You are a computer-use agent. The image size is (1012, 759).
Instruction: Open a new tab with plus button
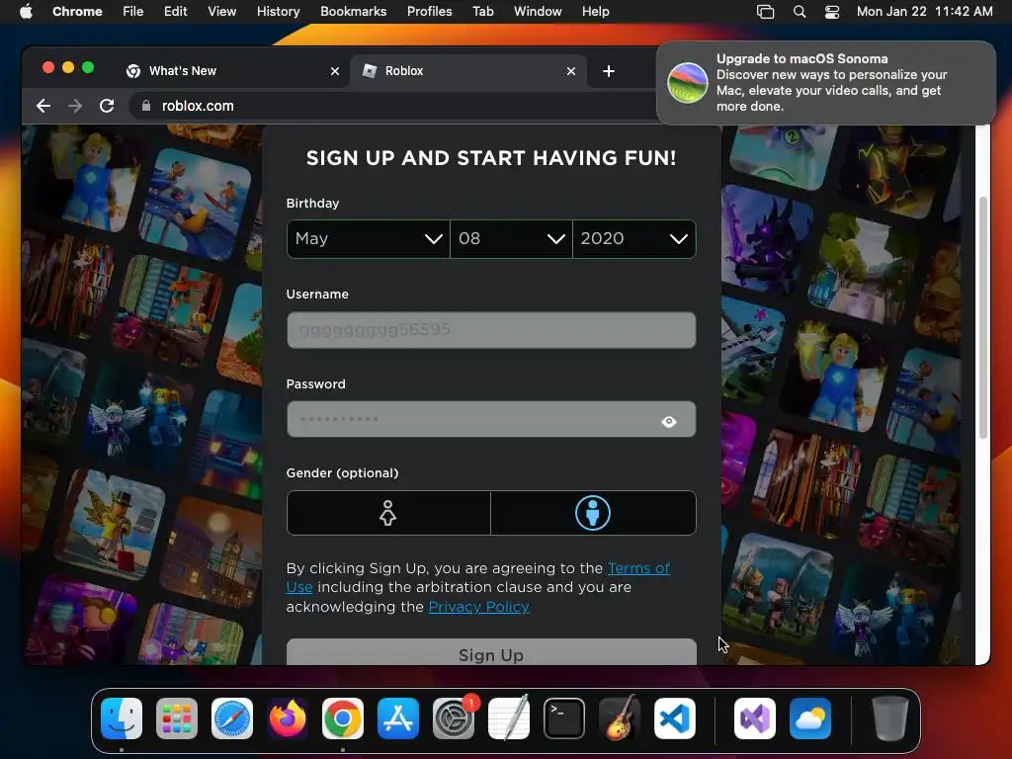(x=609, y=71)
